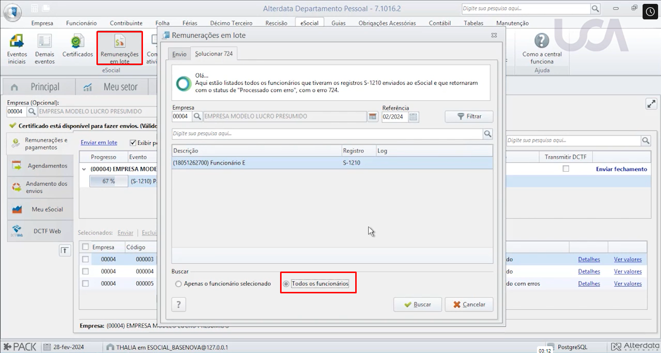Toggle the select-all checkbox in the Empresa header
This screenshot has width=661, height=353.
pyautogui.click(x=85, y=247)
